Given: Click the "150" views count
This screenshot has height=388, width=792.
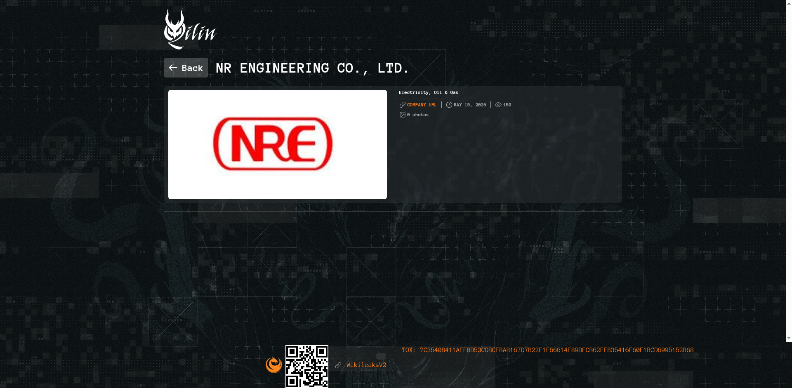Looking at the screenshot, I should pyautogui.click(x=507, y=105).
